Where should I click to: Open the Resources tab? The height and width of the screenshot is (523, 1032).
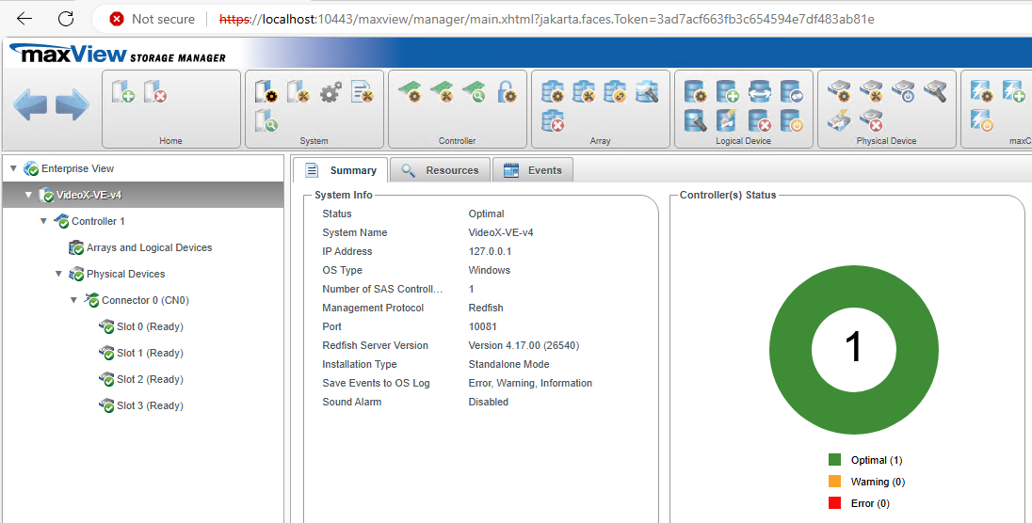(440, 169)
